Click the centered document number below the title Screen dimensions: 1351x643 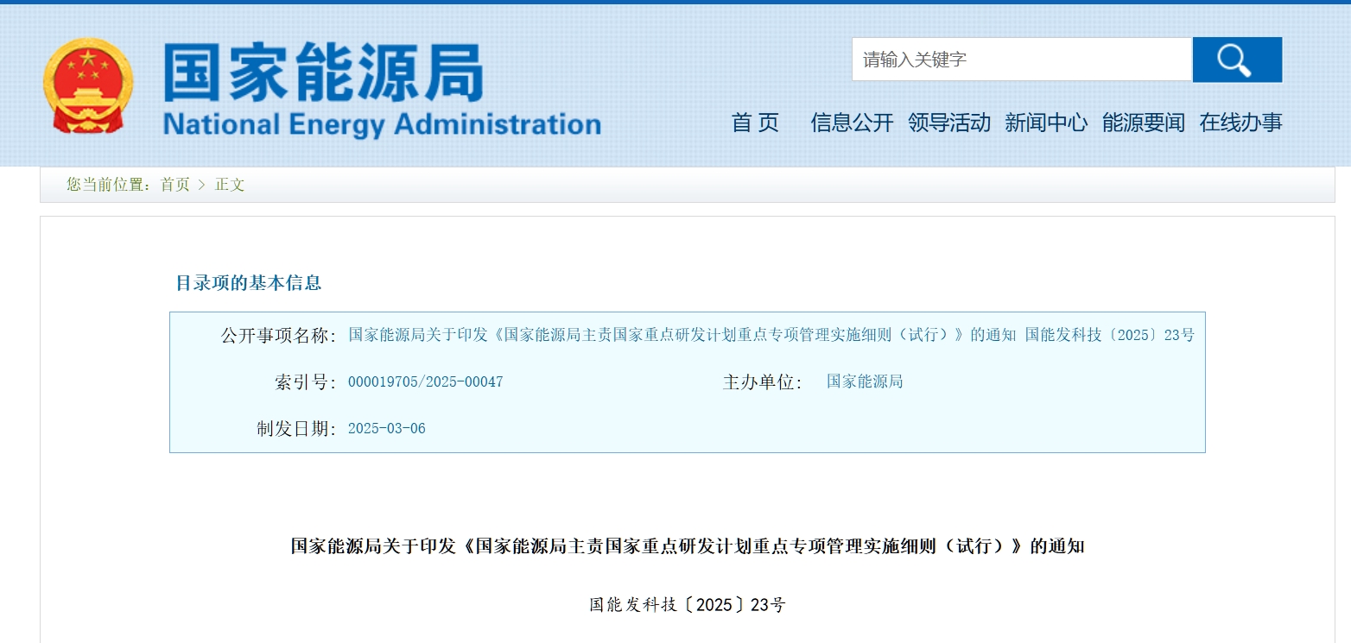[x=687, y=605]
